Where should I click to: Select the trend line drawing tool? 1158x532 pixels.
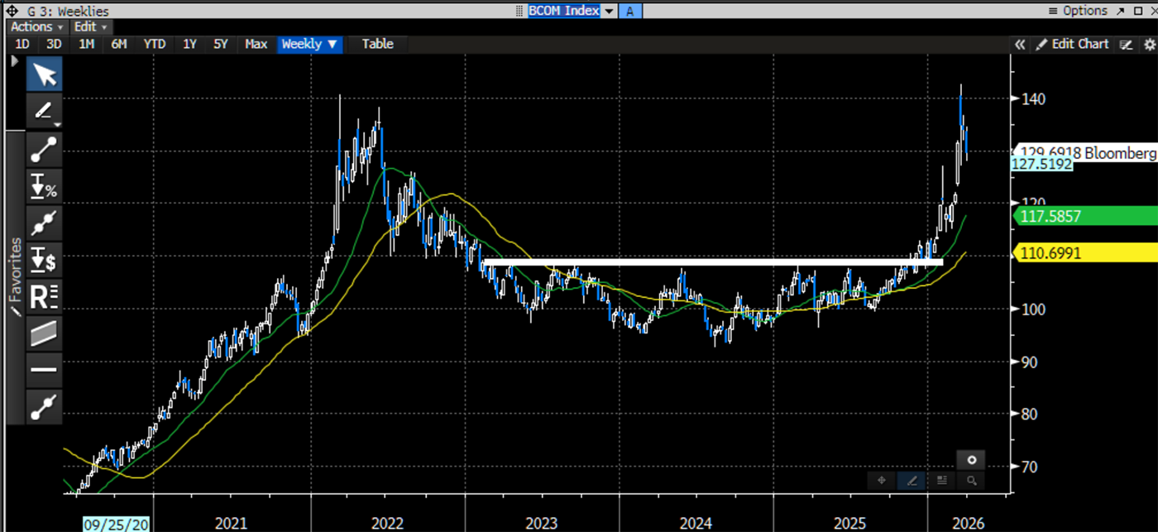pyautogui.click(x=44, y=149)
